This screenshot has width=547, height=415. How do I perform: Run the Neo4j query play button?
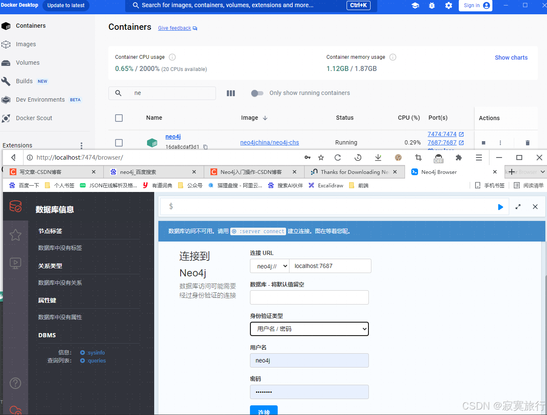pos(500,207)
